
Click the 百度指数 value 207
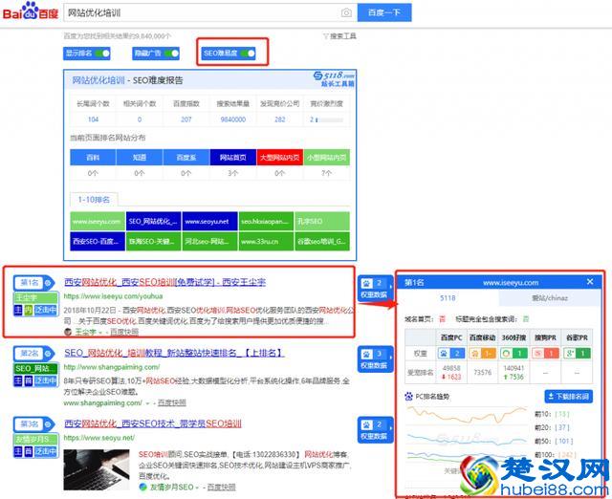coord(186,119)
